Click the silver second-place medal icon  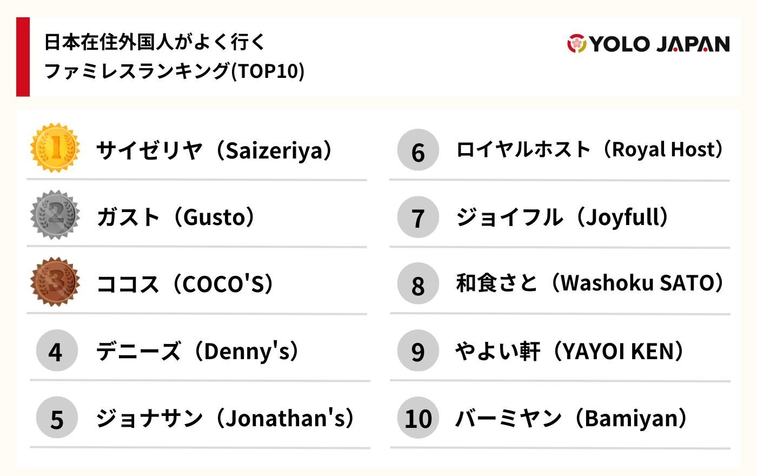click(x=55, y=215)
